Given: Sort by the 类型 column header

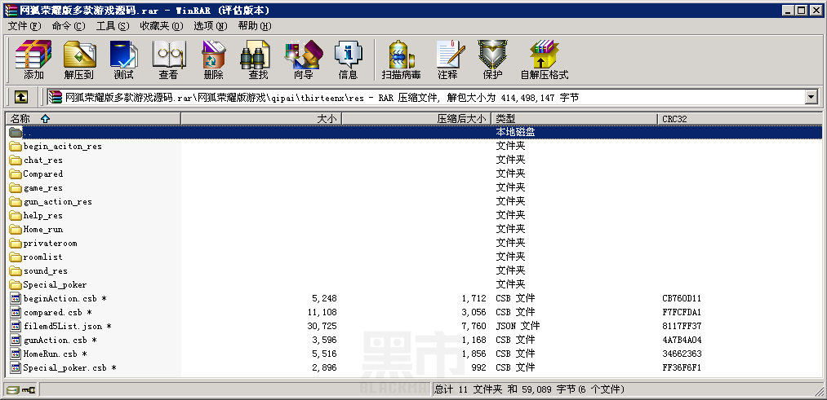Looking at the screenshot, I should click(575, 119).
